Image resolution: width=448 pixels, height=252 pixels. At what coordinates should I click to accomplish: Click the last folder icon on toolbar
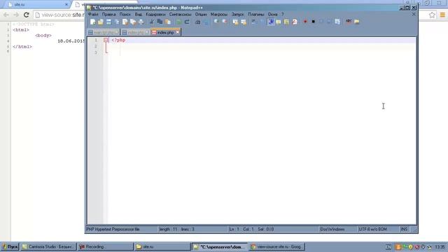356,22
